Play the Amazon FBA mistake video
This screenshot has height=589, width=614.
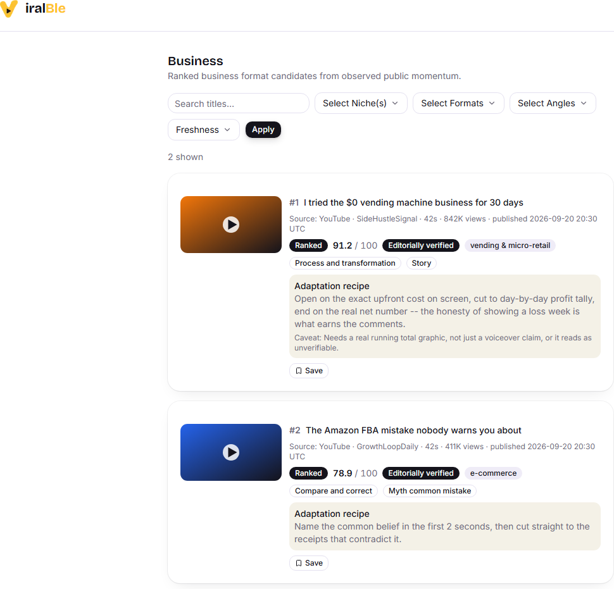[230, 452]
